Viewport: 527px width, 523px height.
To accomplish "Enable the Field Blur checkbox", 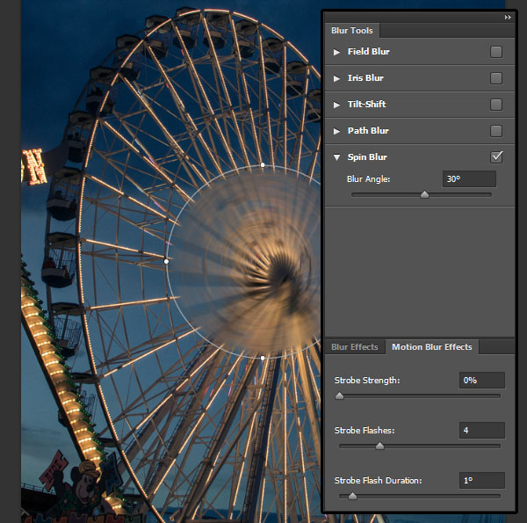I will tap(496, 52).
